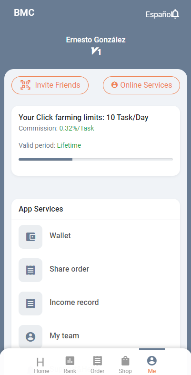Navigate to the Shop tab
191x375 pixels.
point(125,365)
